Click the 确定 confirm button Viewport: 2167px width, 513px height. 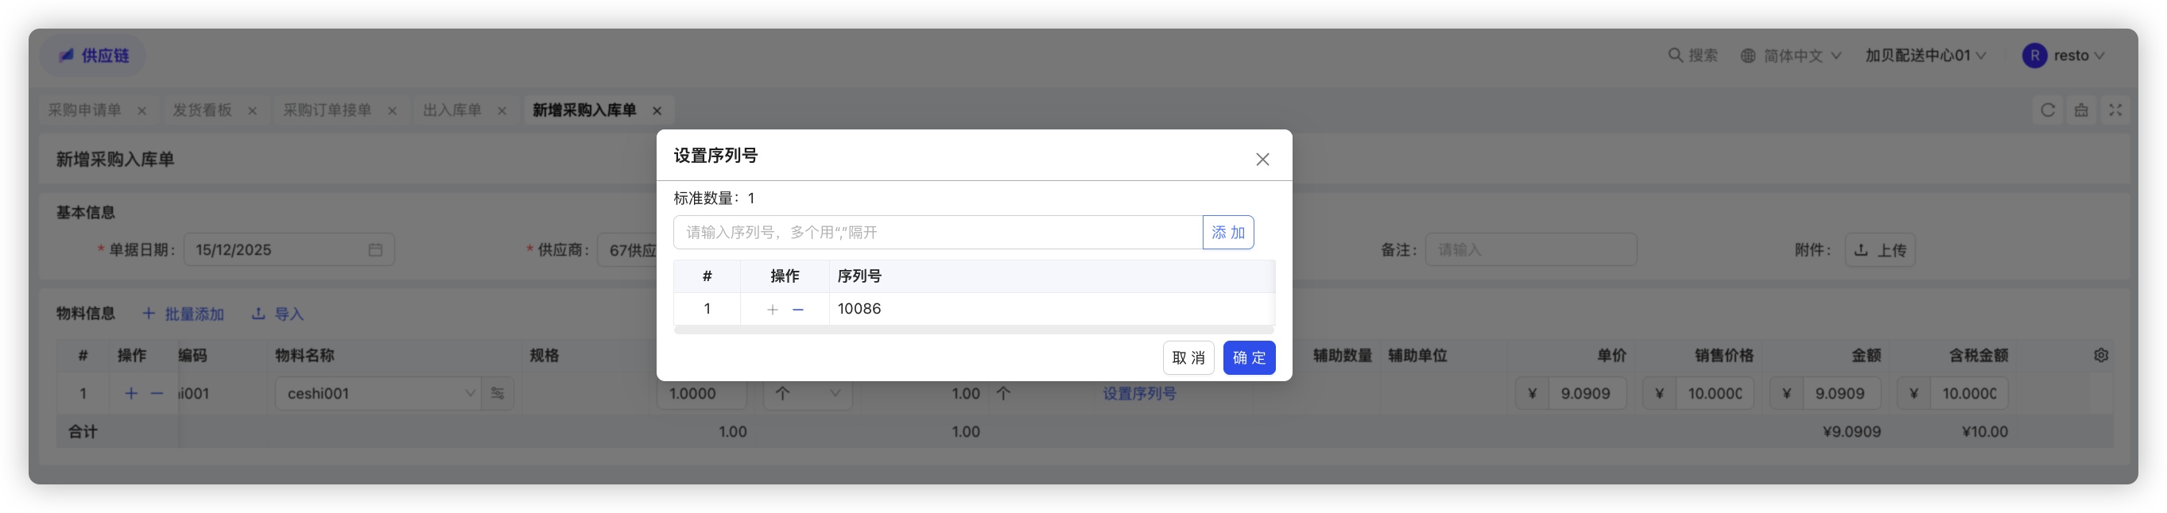tap(1248, 357)
